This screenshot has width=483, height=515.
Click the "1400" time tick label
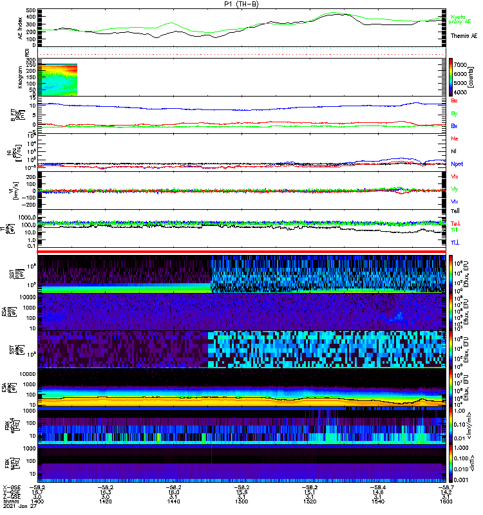[37, 501]
